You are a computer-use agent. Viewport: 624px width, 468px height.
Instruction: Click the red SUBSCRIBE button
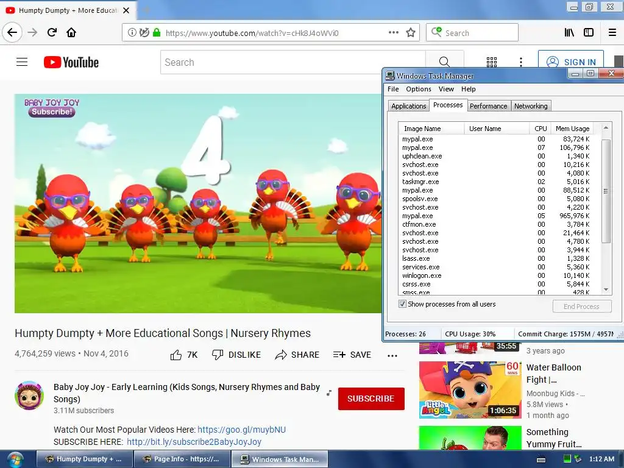point(371,399)
